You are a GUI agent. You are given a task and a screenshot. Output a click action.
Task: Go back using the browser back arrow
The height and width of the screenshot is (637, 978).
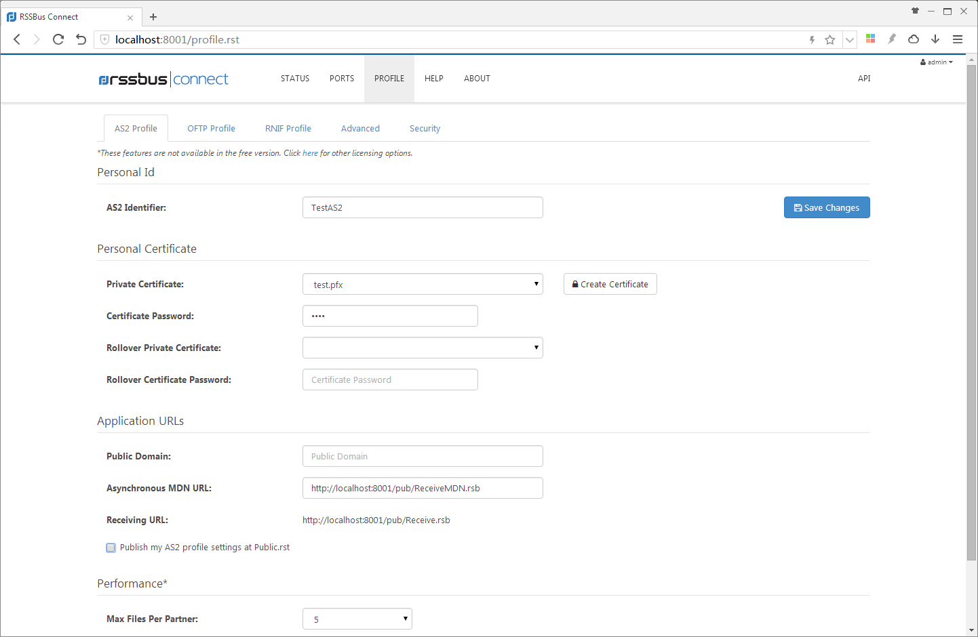17,39
